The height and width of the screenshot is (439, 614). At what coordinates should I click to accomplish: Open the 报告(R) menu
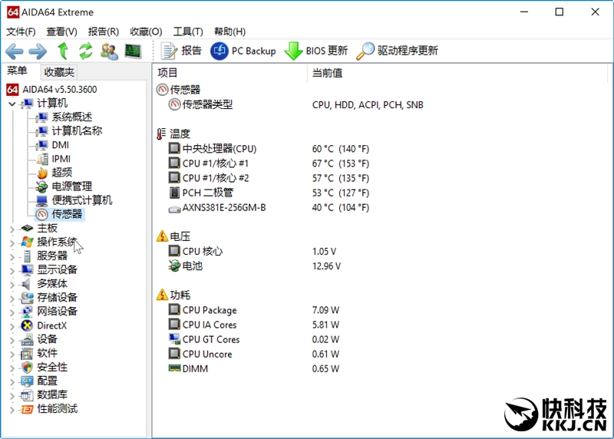pos(104,31)
